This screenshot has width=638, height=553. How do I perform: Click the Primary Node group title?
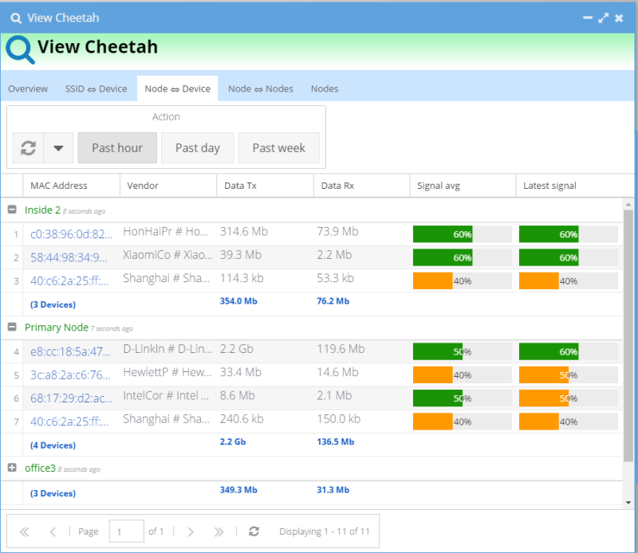(57, 327)
